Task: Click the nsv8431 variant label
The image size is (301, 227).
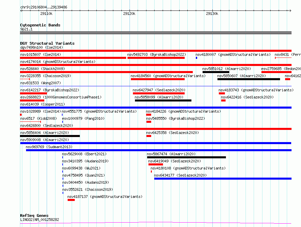Action: (x=287, y=54)
